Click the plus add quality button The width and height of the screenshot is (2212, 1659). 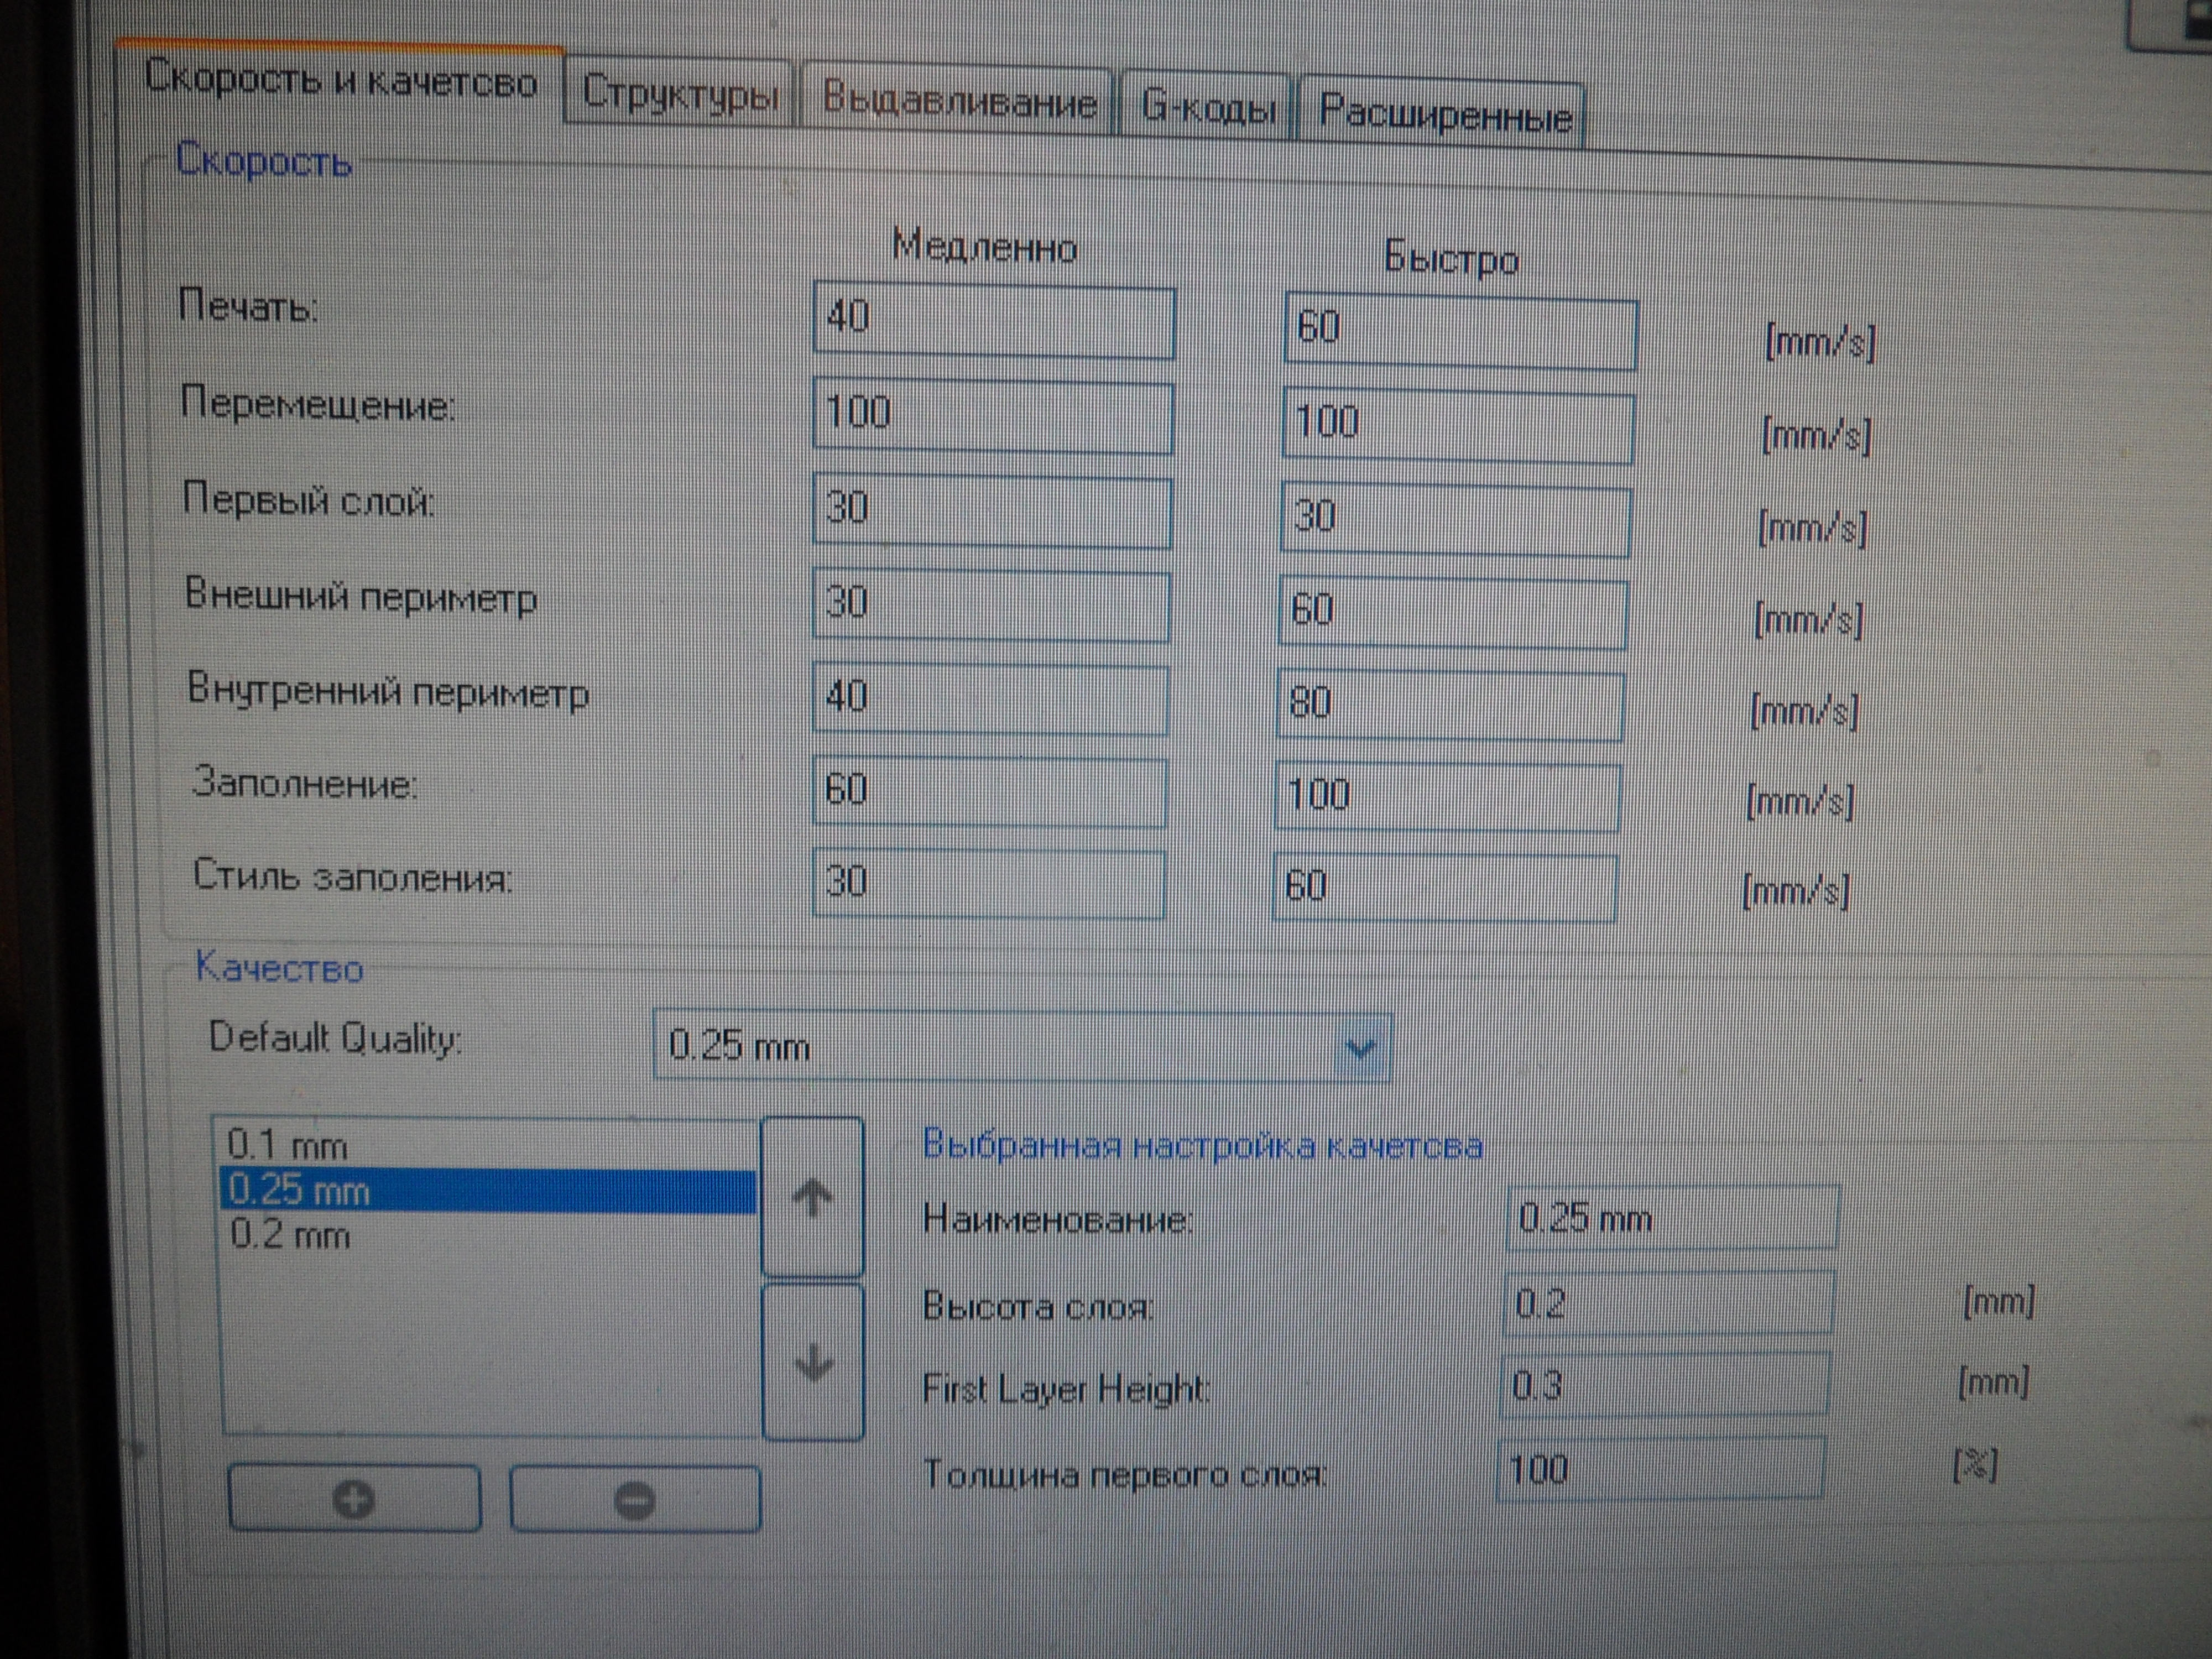coord(354,1499)
